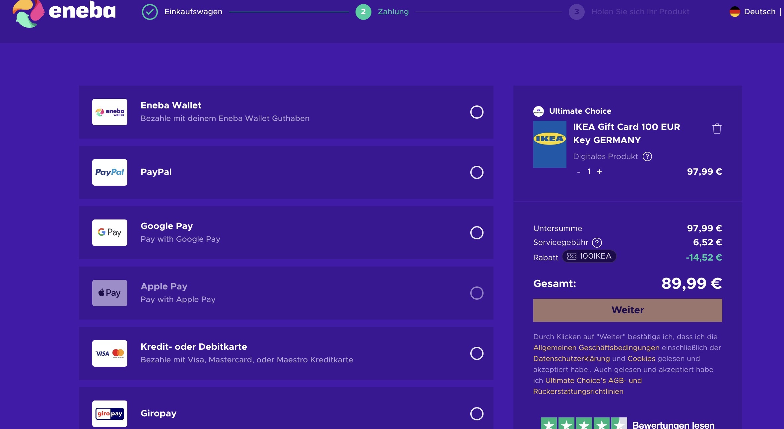784x429 pixels.
Task: Delete IKEA gift card with trash icon
Action: click(x=717, y=129)
